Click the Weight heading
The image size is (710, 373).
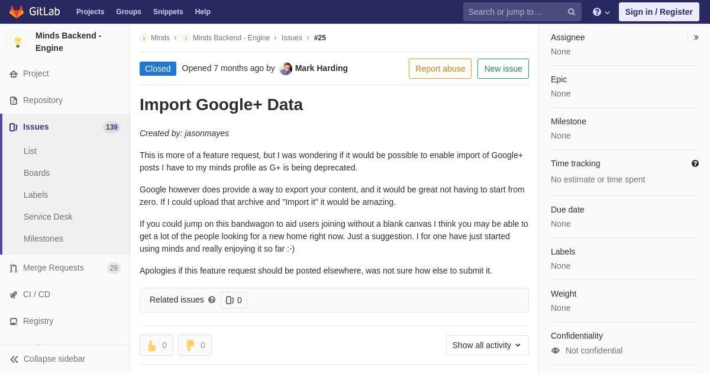coord(563,294)
